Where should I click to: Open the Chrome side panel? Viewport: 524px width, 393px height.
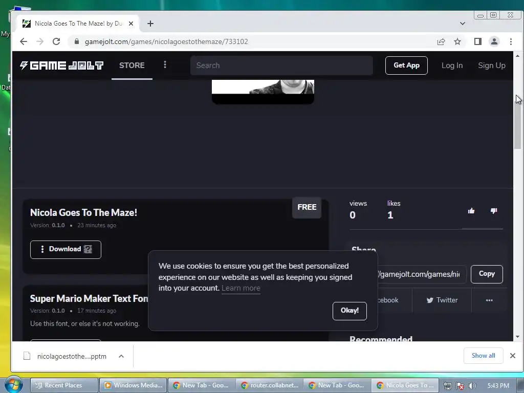pos(478,41)
